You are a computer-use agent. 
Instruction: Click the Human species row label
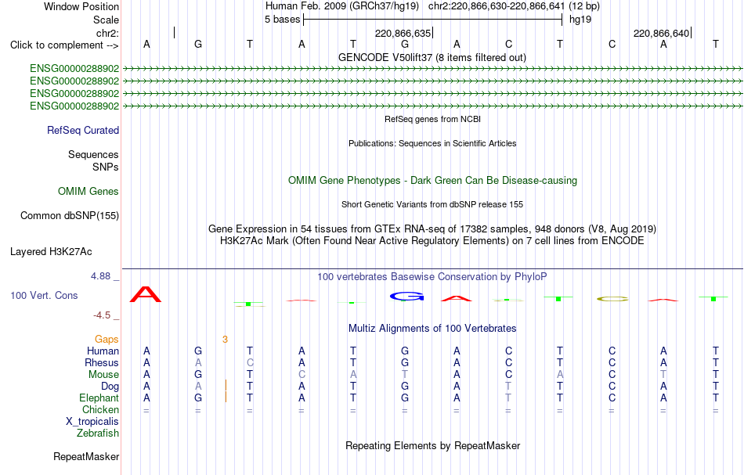pyautogui.click(x=103, y=351)
